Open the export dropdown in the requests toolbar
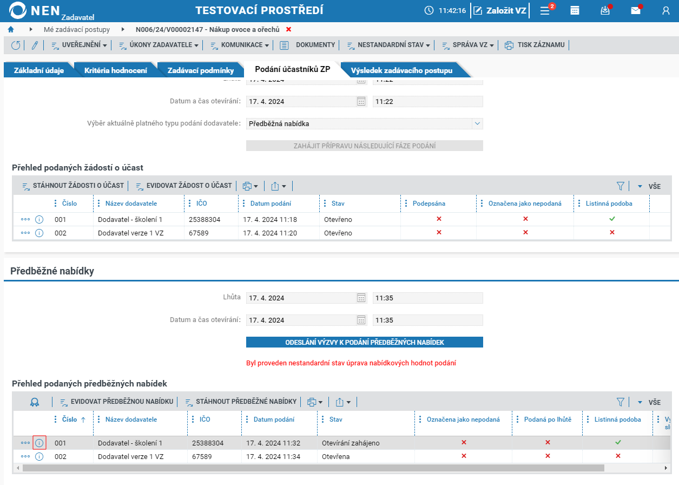 278,186
